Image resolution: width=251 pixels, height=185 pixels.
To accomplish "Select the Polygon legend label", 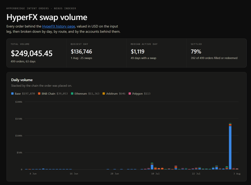I will (x=137, y=94).
